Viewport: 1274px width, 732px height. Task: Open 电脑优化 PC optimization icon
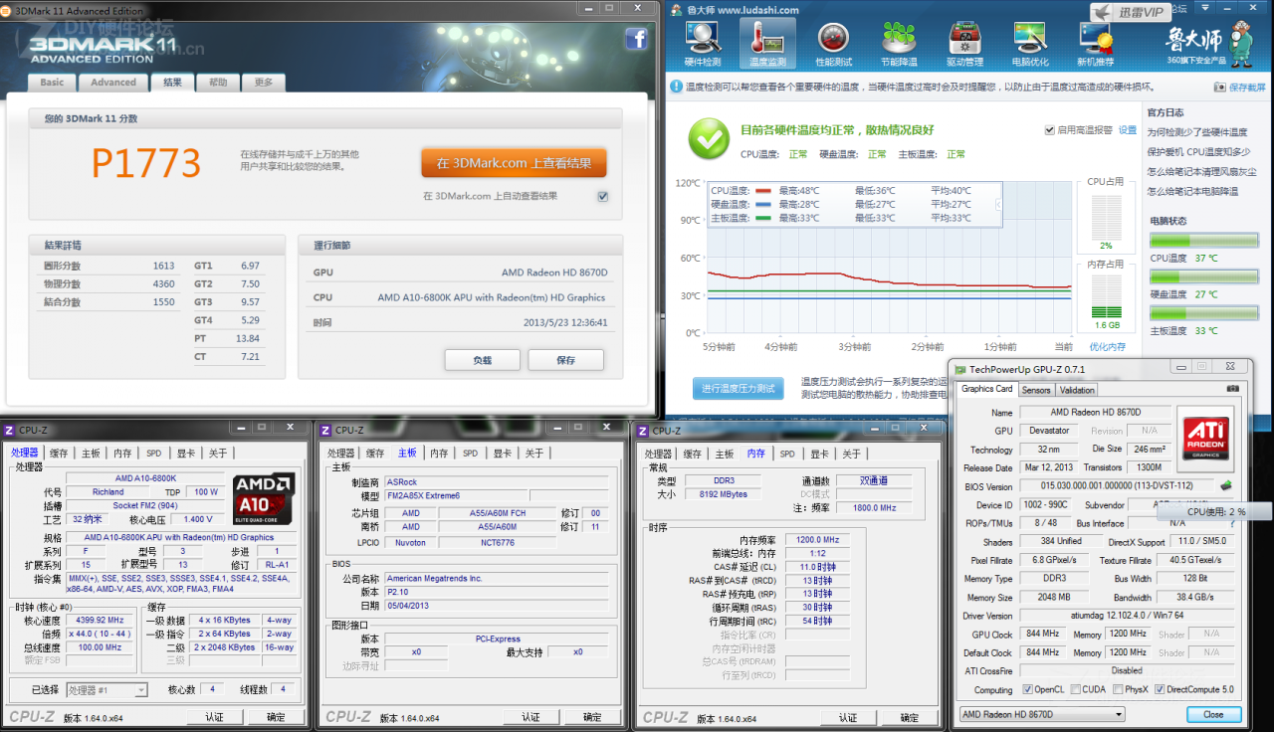coord(1030,44)
